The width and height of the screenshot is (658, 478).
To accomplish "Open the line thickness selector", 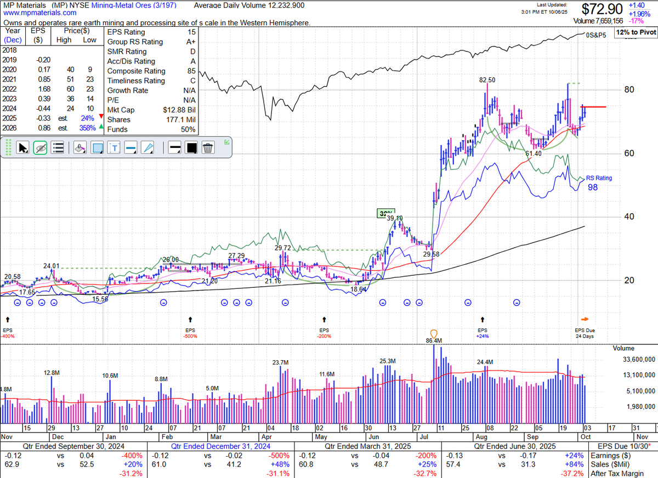I will click(x=174, y=147).
